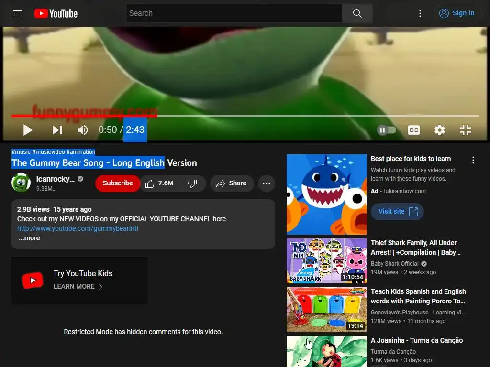490x367 pixels.
Task: Open the icanrocky channel name link
Action: point(56,179)
